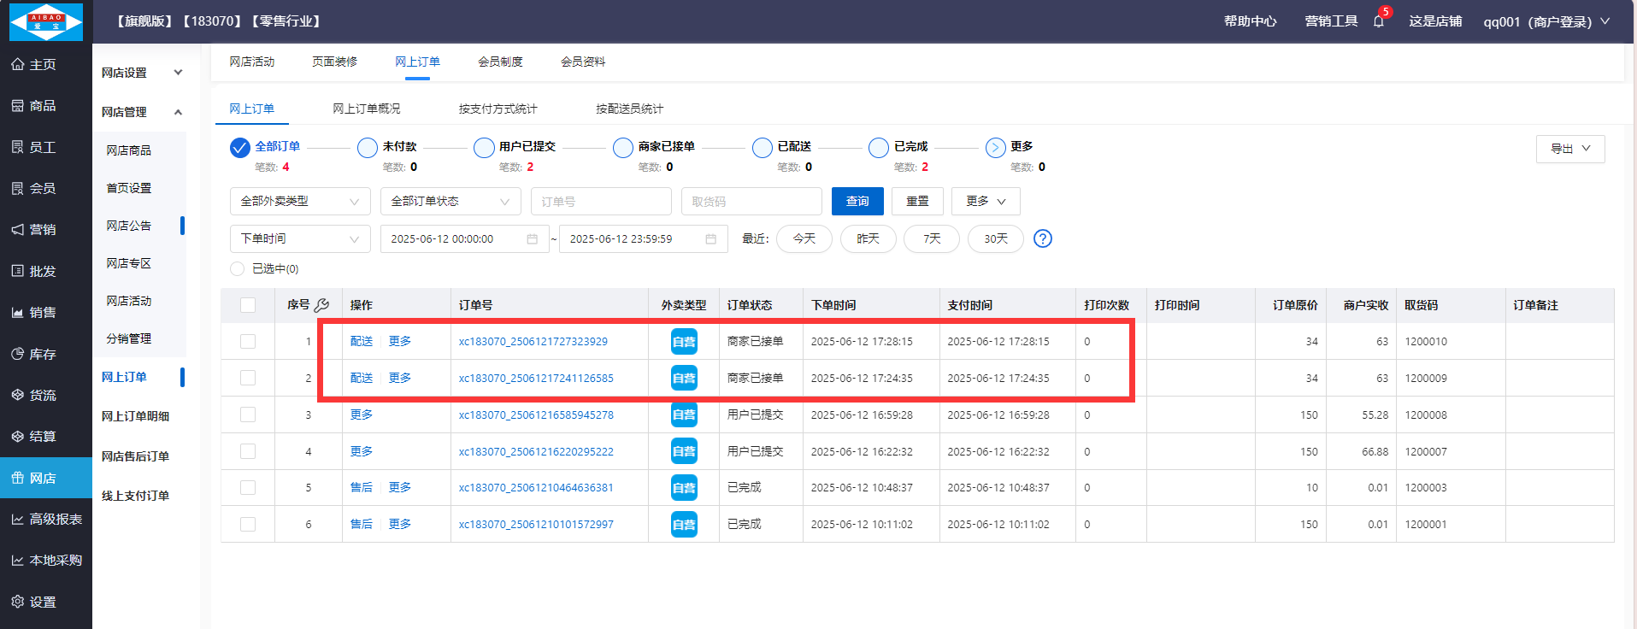
Task: Switch to the 网上订单概况 tab
Action: point(366,109)
